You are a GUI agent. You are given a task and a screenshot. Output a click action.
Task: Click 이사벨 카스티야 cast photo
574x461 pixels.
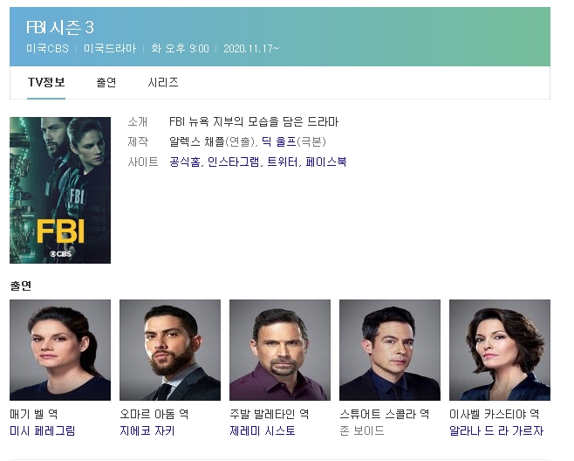click(x=500, y=350)
